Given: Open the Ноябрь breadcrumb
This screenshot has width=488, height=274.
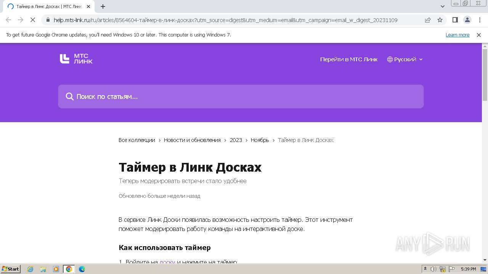Looking at the screenshot, I should coord(260,140).
